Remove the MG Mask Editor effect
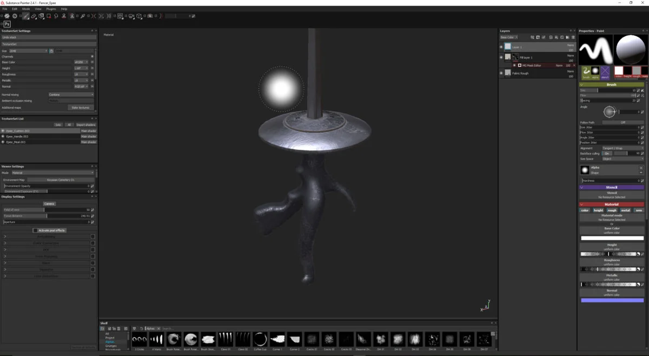 [x=574, y=65]
